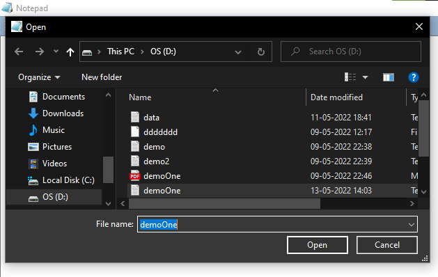Select Local Disk (C:) in navigation pane
Screen dimensions: 438x277
coord(68,180)
